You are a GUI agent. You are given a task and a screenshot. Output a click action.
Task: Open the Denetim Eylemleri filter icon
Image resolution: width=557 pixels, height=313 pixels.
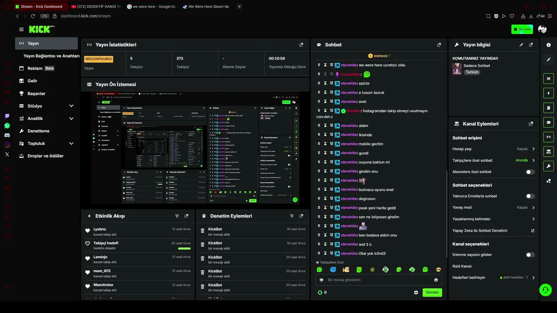tap(292, 216)
